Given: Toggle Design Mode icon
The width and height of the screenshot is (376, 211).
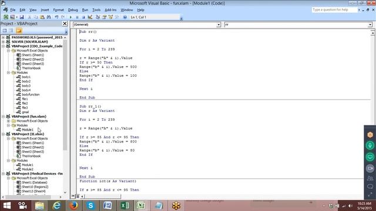Looking at the screenshot, I should point(90,17).
